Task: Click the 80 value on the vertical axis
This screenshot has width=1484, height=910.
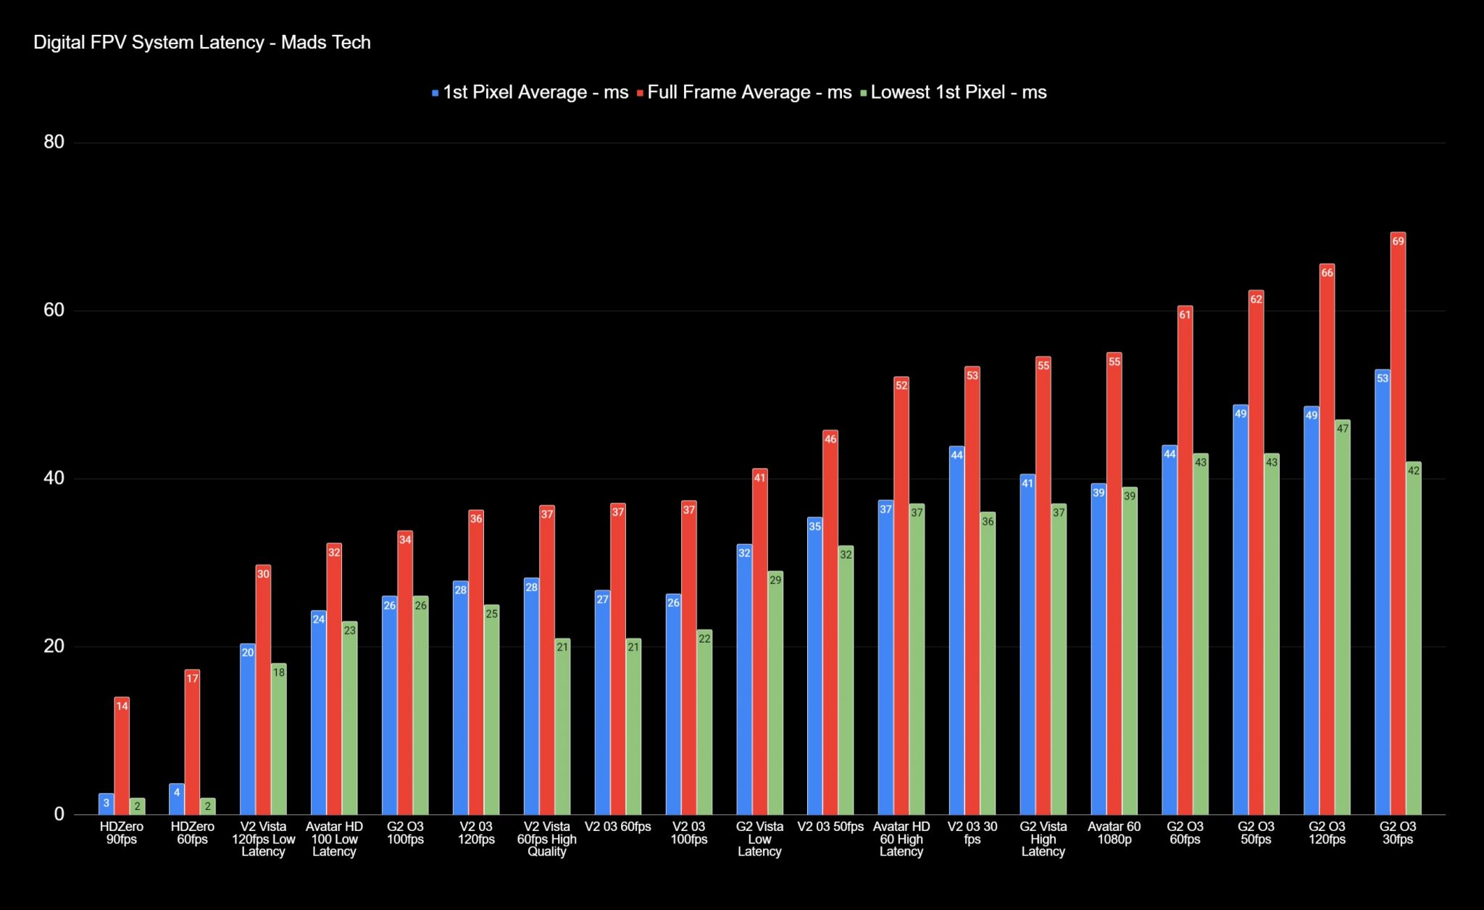Action: click(54, 142)
